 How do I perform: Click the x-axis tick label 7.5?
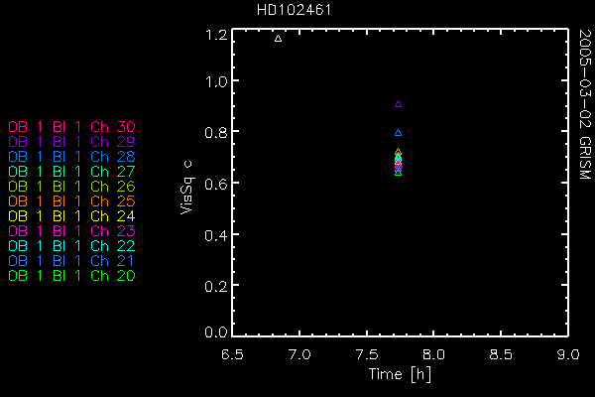367,354
